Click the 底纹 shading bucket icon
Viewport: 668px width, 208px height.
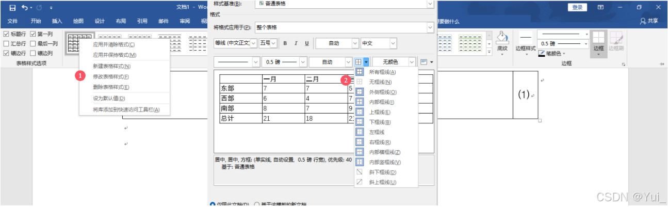502,38
